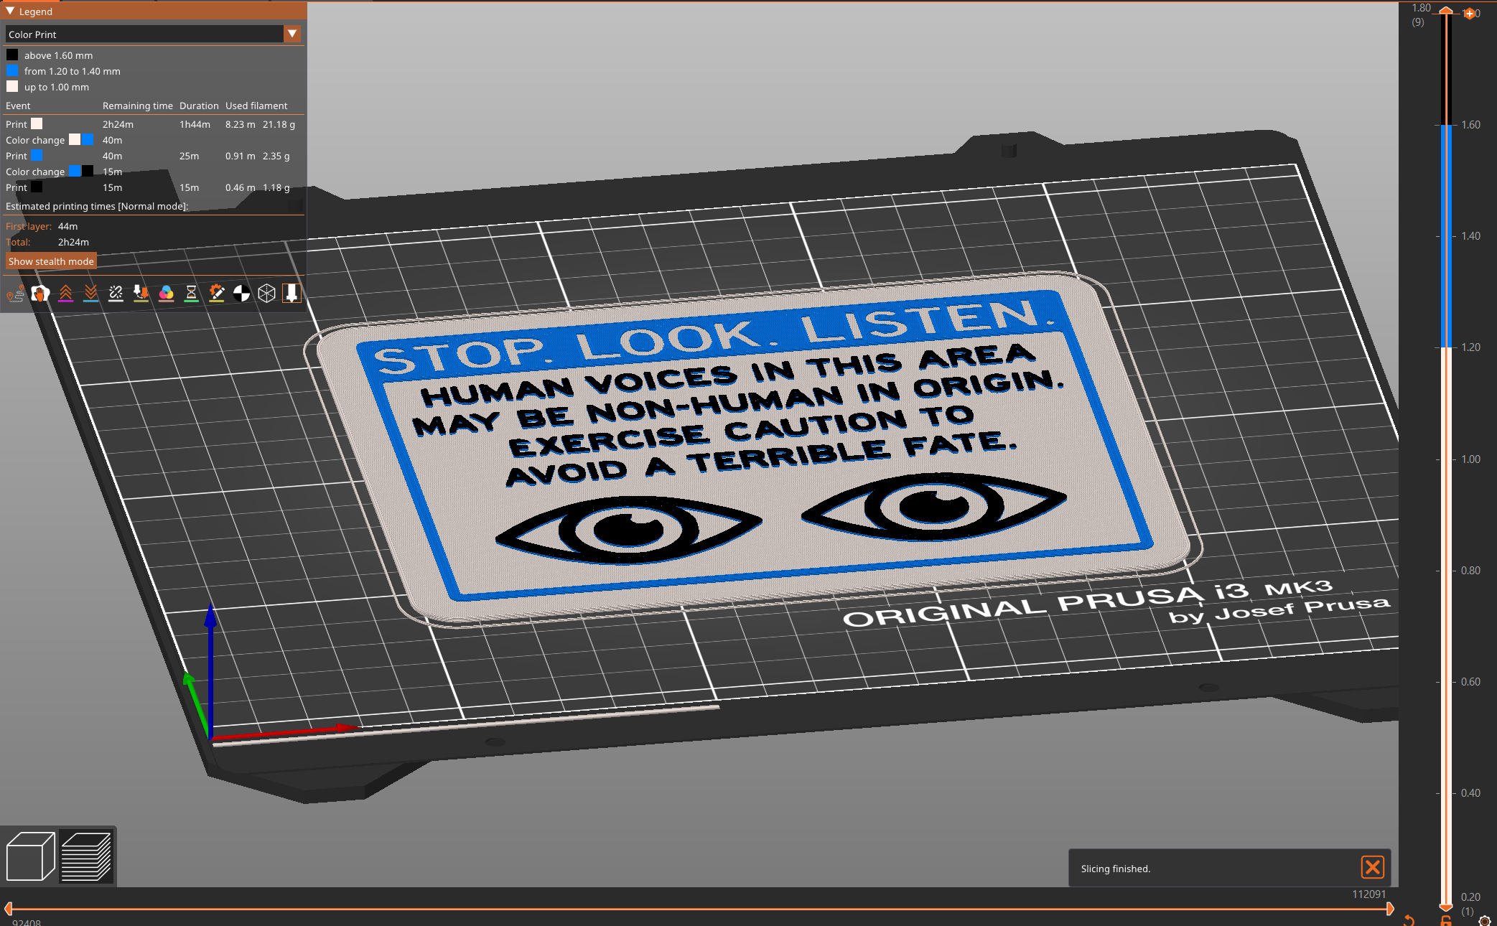The image size is (1497, 926).
Task: Show retractions in the preview
Action: point(66,293)
